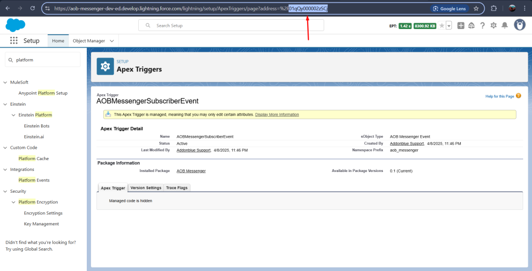Viewport: 532px width, 271px height.
Task: Click into the Search Setup field
Action: tap(231, 25)
